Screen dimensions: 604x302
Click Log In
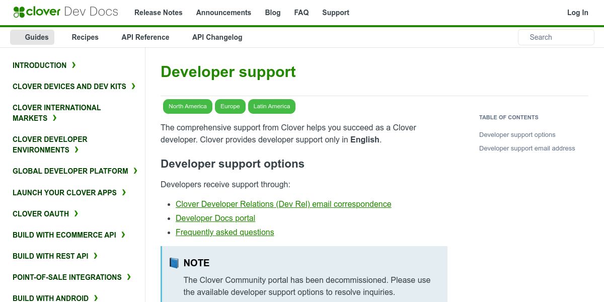578,13
